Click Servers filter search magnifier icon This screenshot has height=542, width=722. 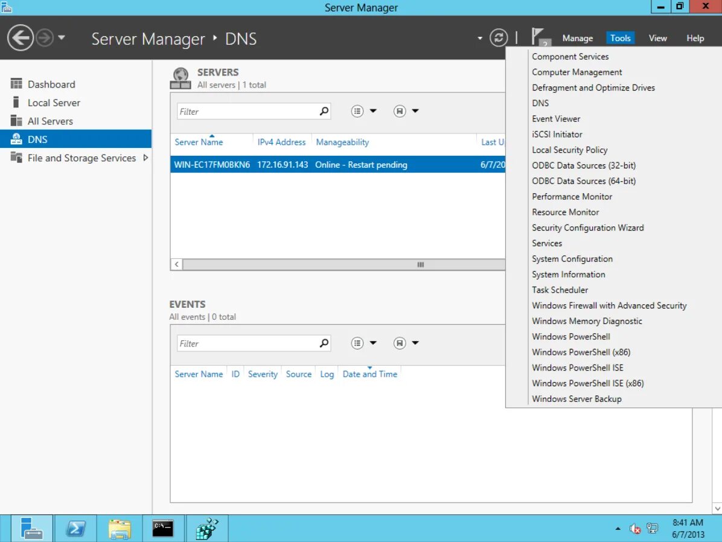coord(324,111)
